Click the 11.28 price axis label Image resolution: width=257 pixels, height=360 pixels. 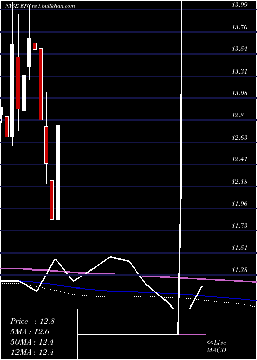(240, 270)
